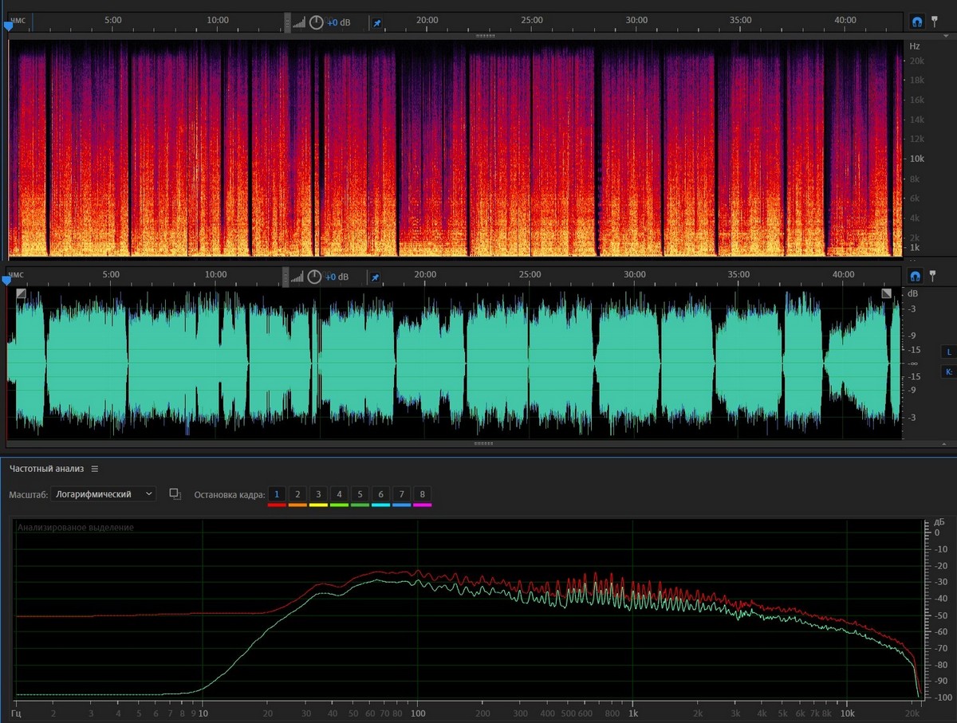
Task: Enable hold frame 1 with red underline
Action: point(276,495)
